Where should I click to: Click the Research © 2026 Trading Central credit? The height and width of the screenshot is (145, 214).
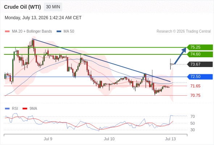(184, 32)
